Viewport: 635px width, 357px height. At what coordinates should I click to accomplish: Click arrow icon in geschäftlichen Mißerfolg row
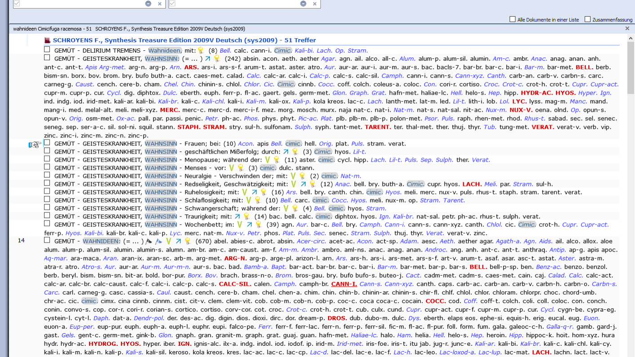286,152
